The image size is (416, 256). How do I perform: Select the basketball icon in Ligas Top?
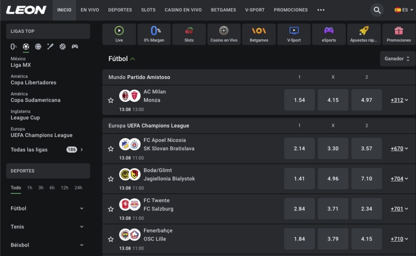click(x=63, y=47)
